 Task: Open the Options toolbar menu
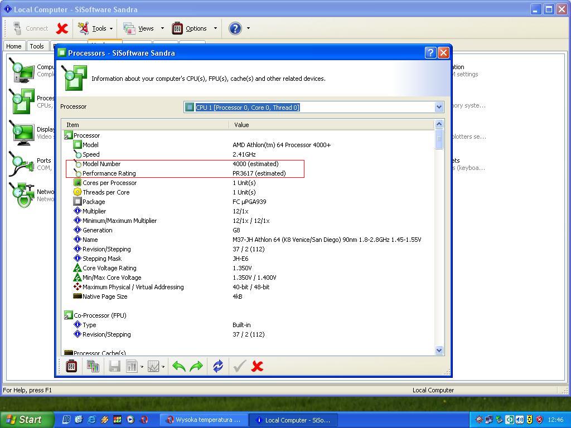pyautogui.click(x=190, y=28)
